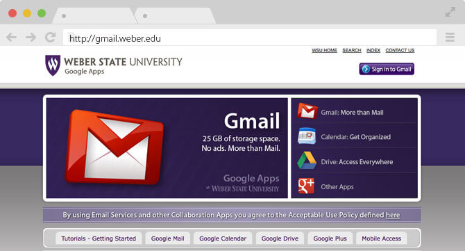Click the Sign in to Gmail button
Screen dimensions: 465x251
point(387,69)
